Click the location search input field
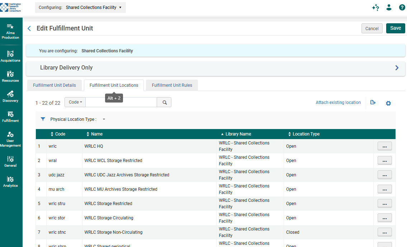Viewport: 407px width, 247px height. coord(121,102)
